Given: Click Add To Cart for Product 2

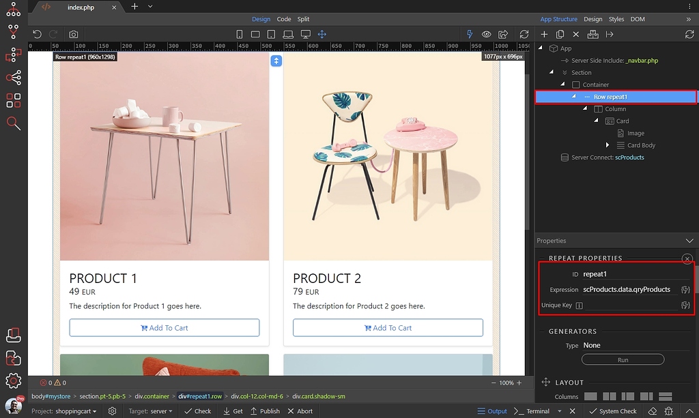Looking at the screenshot, I should tap(388, 327).
